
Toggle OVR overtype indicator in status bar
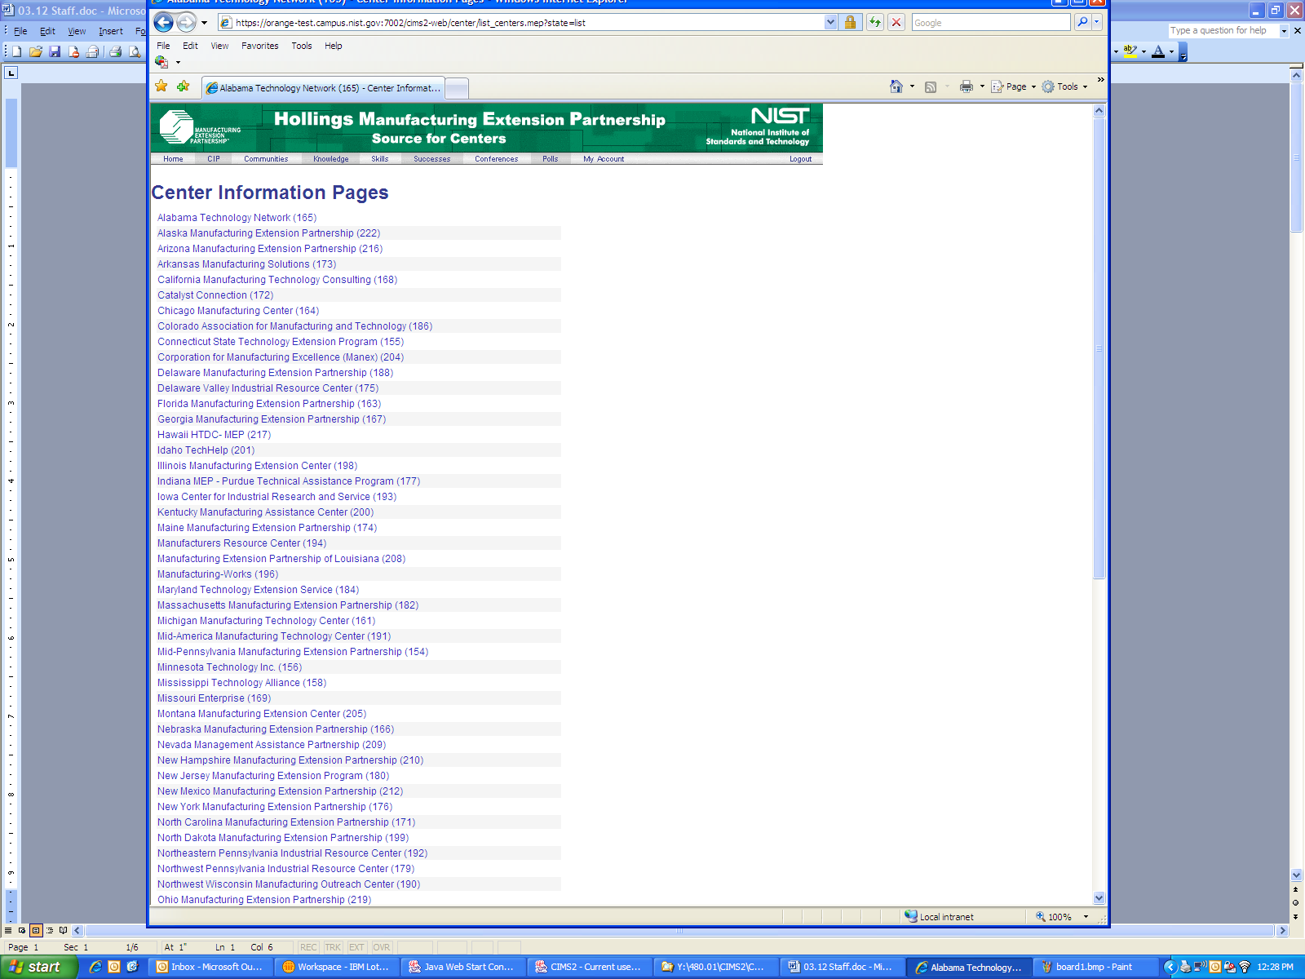pyautogui.click(x=382, y=947)
